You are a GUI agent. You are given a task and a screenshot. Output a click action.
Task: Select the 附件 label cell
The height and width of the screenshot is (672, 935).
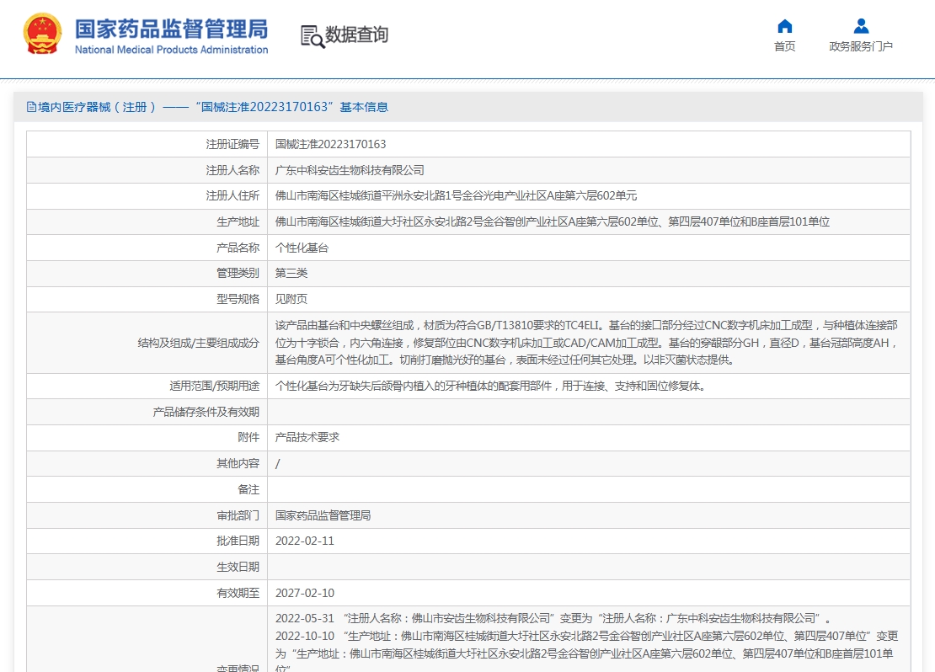147,438
